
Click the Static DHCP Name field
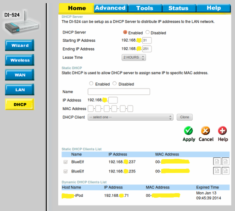coord(119,92)
